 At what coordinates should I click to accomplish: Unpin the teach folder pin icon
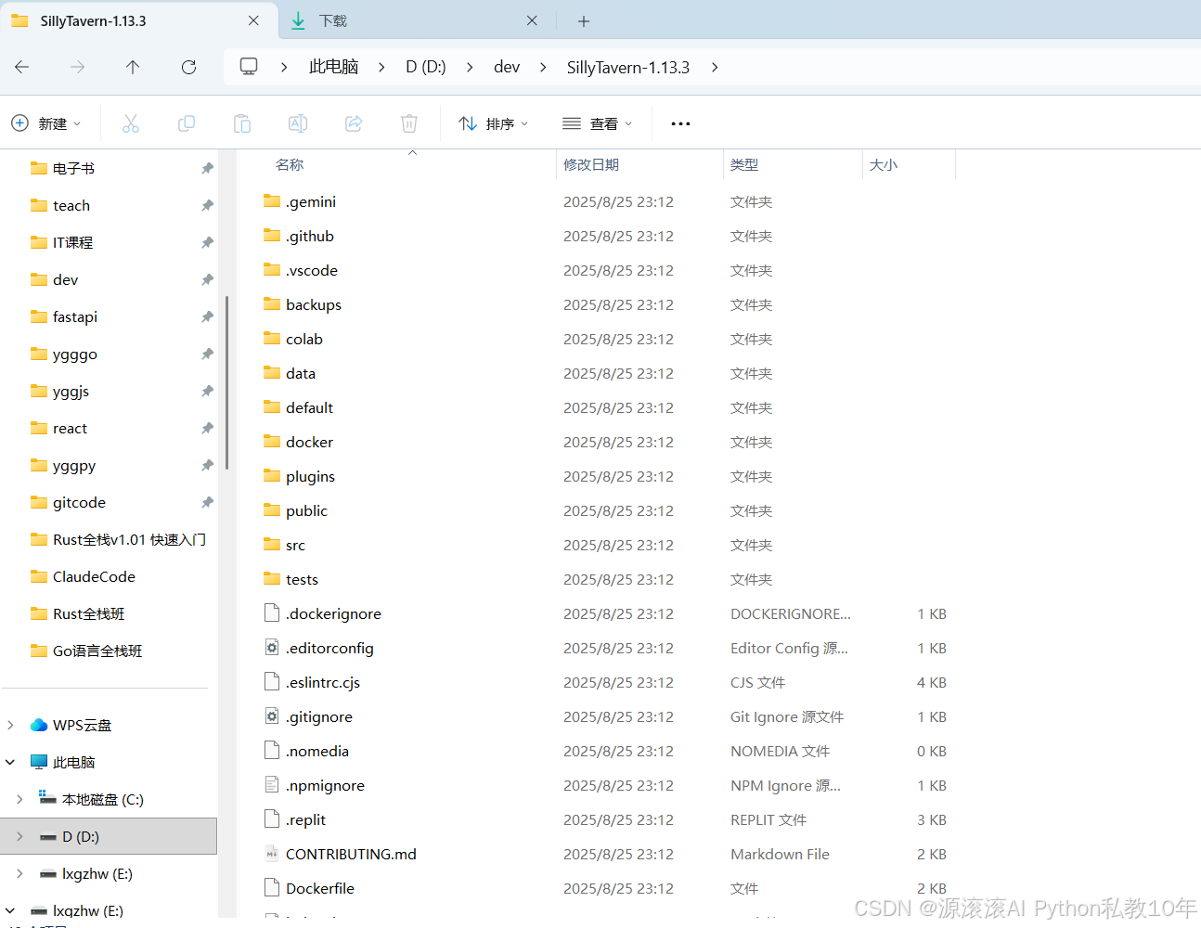207,205
